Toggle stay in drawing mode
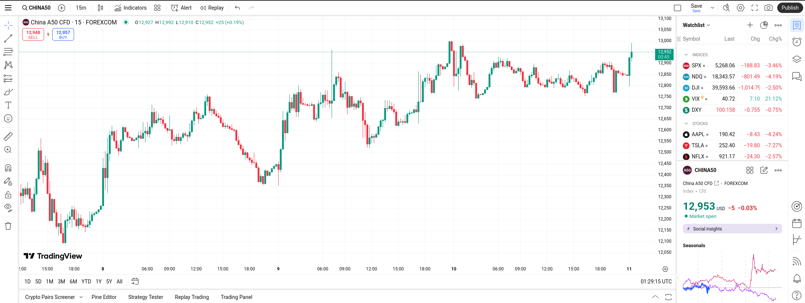 8,181
